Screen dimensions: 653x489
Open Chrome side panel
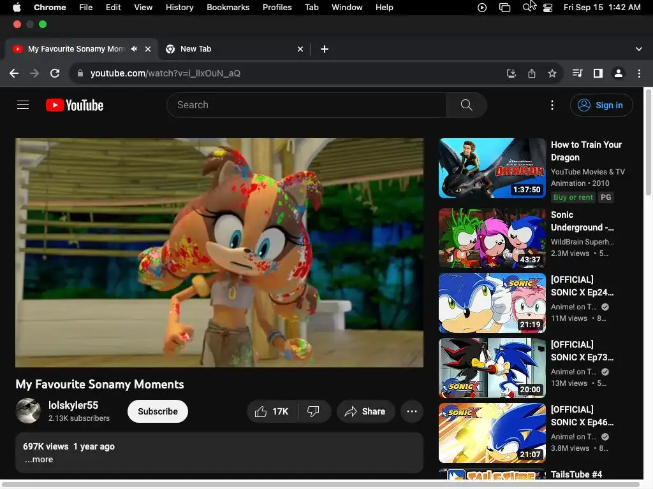(598, 74)
